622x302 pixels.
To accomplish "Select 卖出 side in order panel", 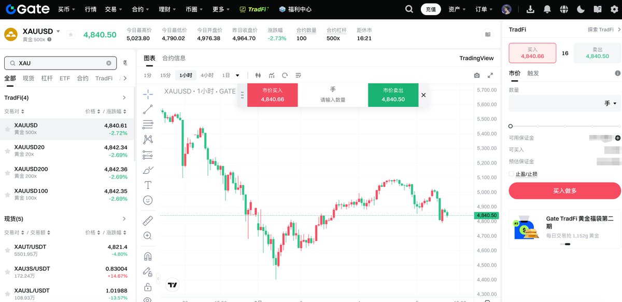I will click(597, 53).
